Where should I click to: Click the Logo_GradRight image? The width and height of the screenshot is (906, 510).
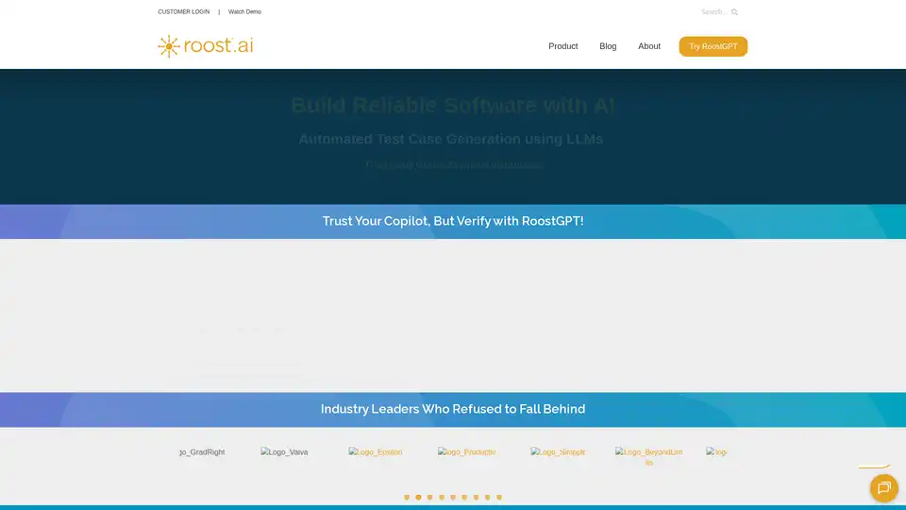pyautogui.click(x=202, y=452)
